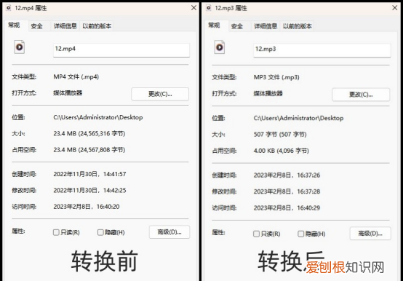
Task: Open 高级(D)... options in 12.mp3 window
Action: (x=370, y=233)
